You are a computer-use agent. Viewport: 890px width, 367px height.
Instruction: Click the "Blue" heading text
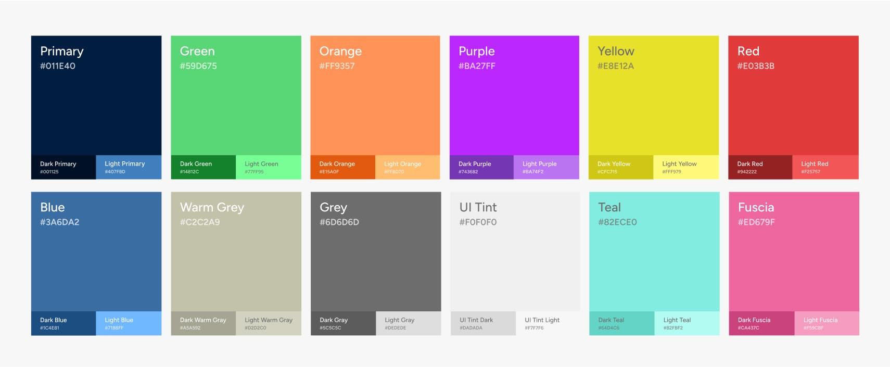click(x=53, y=207)
